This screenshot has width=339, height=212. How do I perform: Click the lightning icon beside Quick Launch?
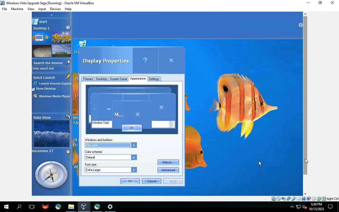tap(68, 77)
